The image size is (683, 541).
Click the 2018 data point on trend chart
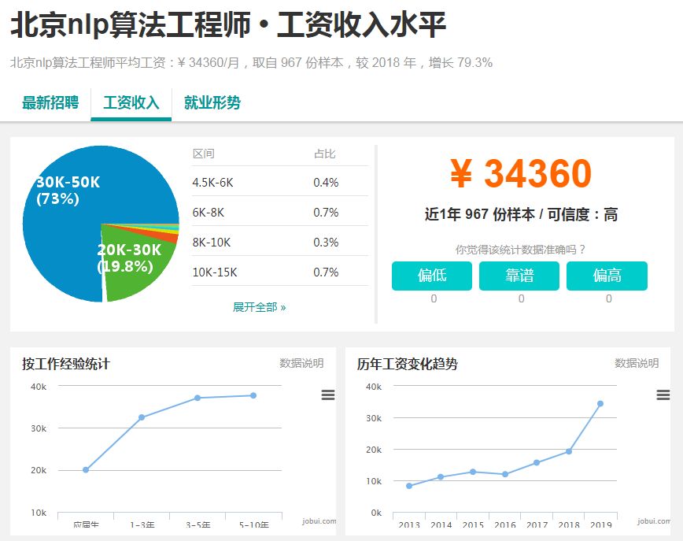pos(568,452)
